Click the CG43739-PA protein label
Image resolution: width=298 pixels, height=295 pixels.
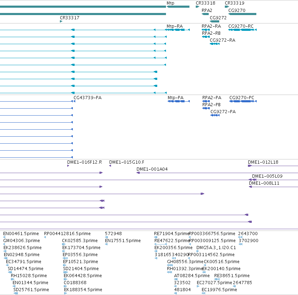click(x=88, y=97)
